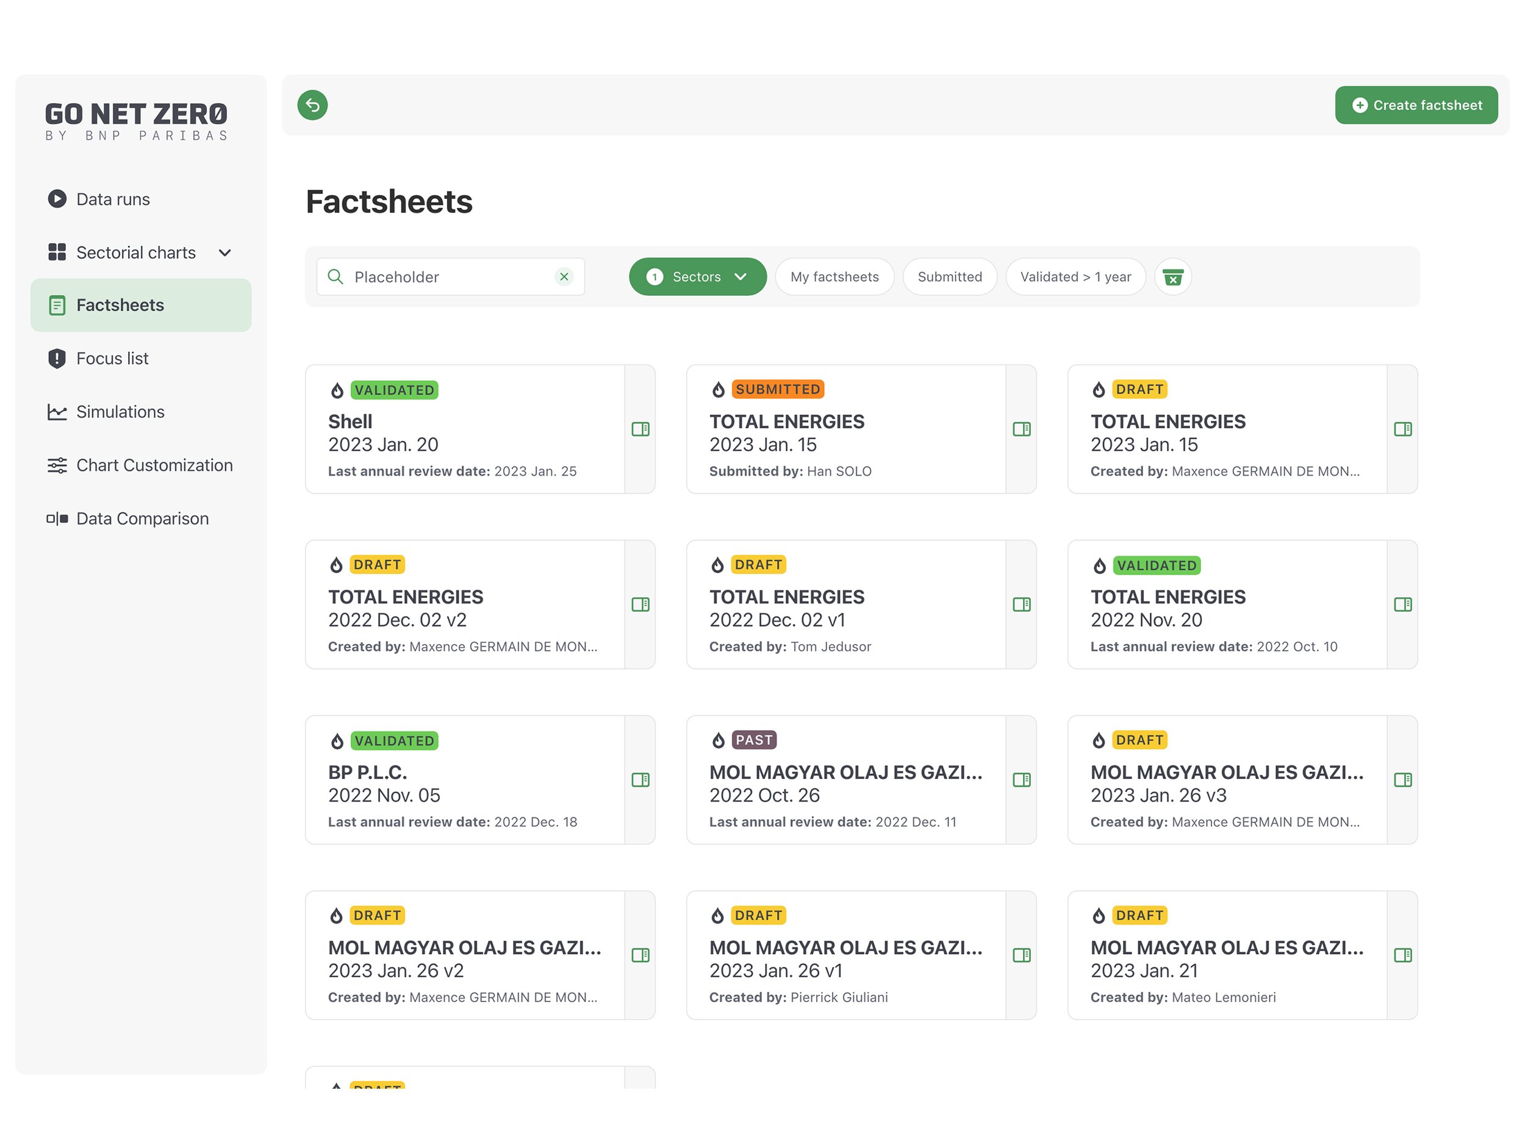Click the SUBMITTED status badge
This screenshot has width=1525, height=1148.
pos(778,390)
